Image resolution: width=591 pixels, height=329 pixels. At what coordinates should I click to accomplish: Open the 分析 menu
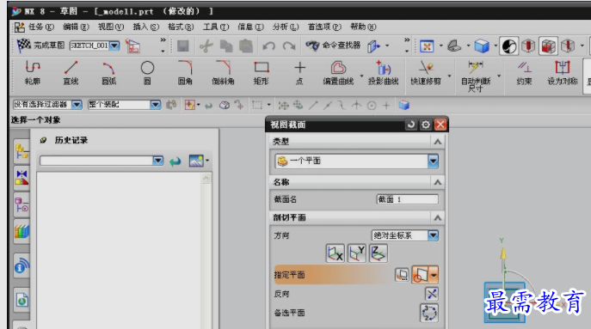pyautogui.click(x=286, y=27)
